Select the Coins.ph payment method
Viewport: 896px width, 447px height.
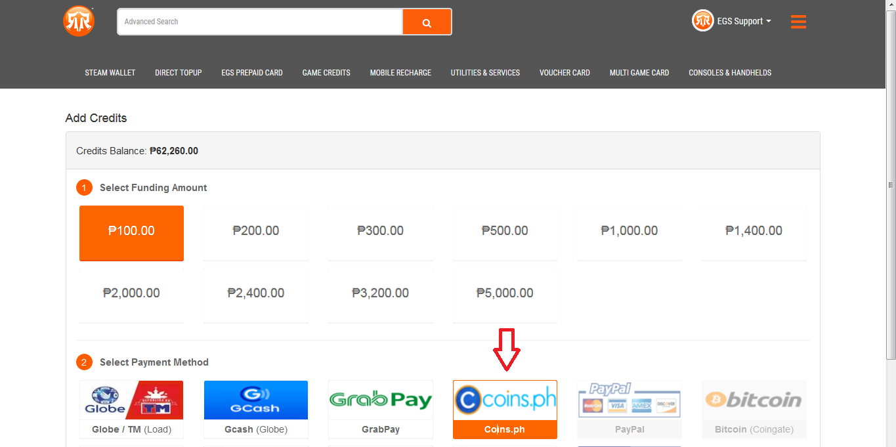(x=505, y=410)
